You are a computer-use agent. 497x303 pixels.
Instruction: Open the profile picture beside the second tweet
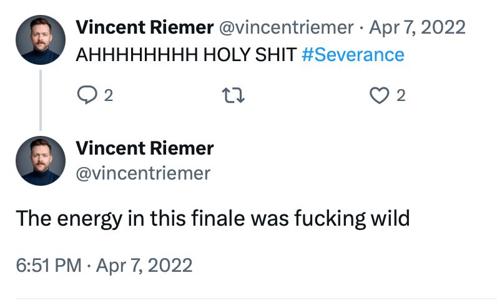click(41, 161)
